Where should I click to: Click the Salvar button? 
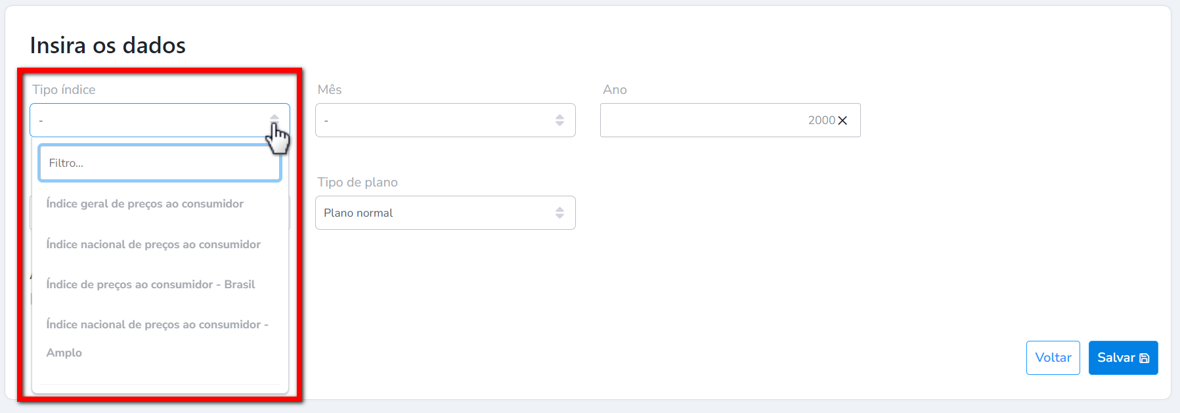(1116, 358)
